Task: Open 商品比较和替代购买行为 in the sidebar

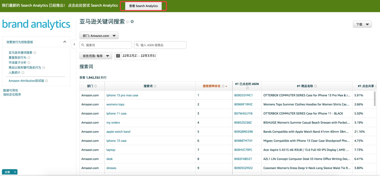Action: click(25, 67)
